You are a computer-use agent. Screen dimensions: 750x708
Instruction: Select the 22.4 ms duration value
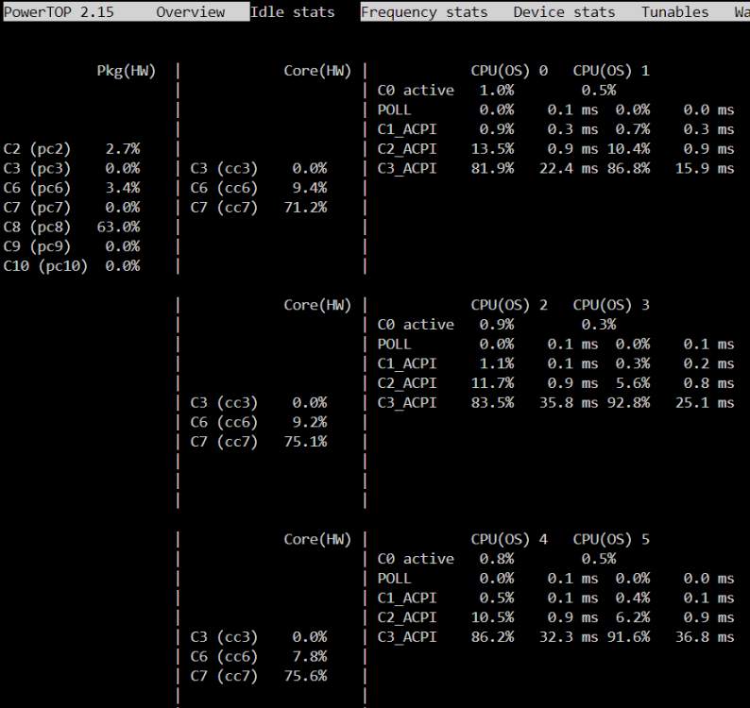point(569,168)
